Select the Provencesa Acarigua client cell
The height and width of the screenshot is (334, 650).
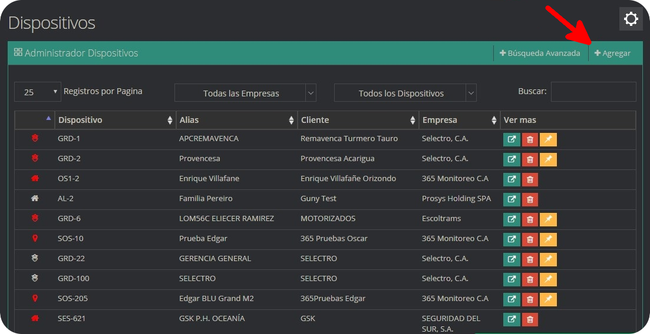pos(338,159)
